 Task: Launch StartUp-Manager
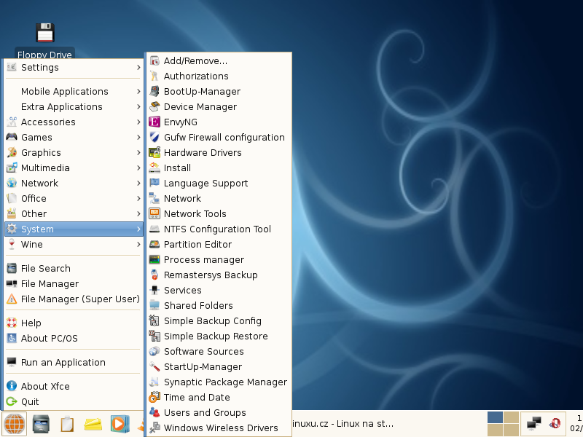(219, 367)
